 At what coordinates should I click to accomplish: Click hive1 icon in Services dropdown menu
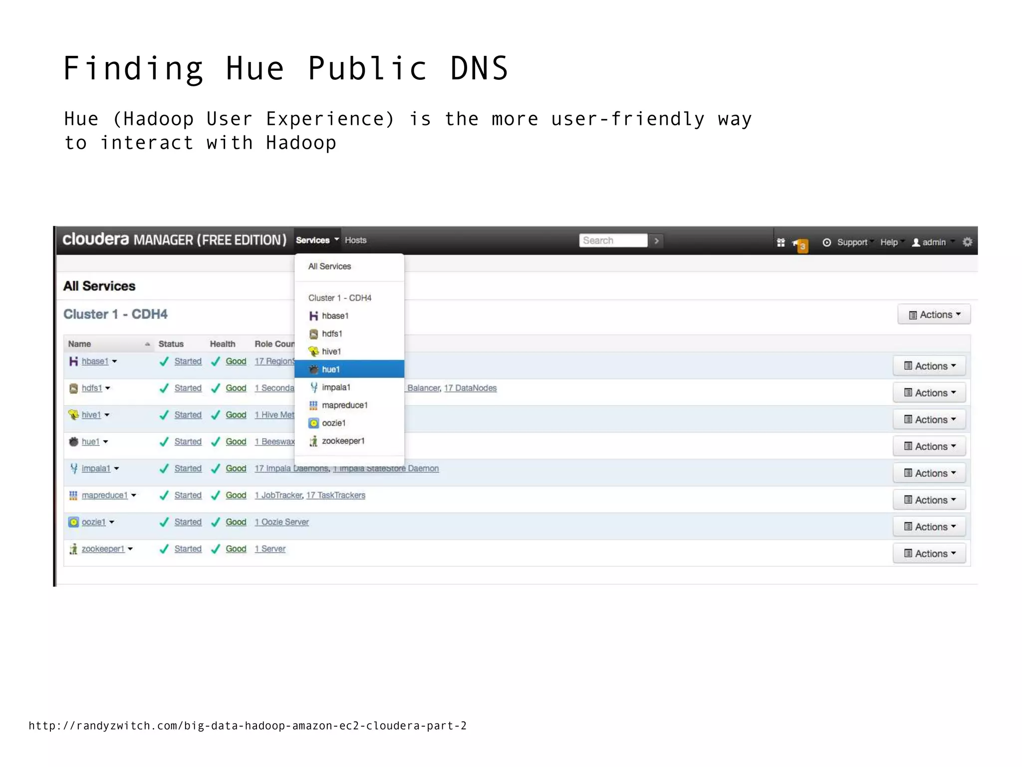tap(313, 352)
